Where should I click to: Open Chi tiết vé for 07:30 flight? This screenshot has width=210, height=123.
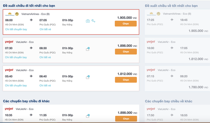point(45,57)
